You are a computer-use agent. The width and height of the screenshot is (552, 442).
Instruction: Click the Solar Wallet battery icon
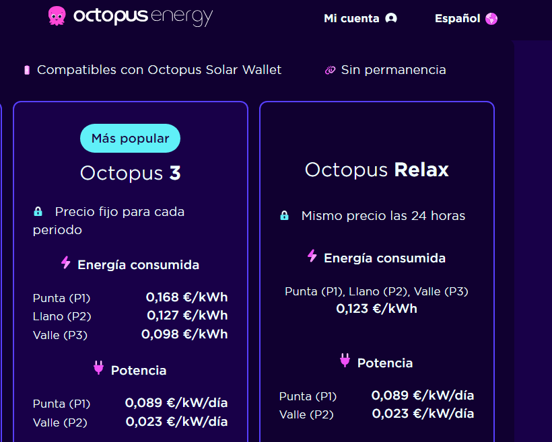click(x=27, y=70)
